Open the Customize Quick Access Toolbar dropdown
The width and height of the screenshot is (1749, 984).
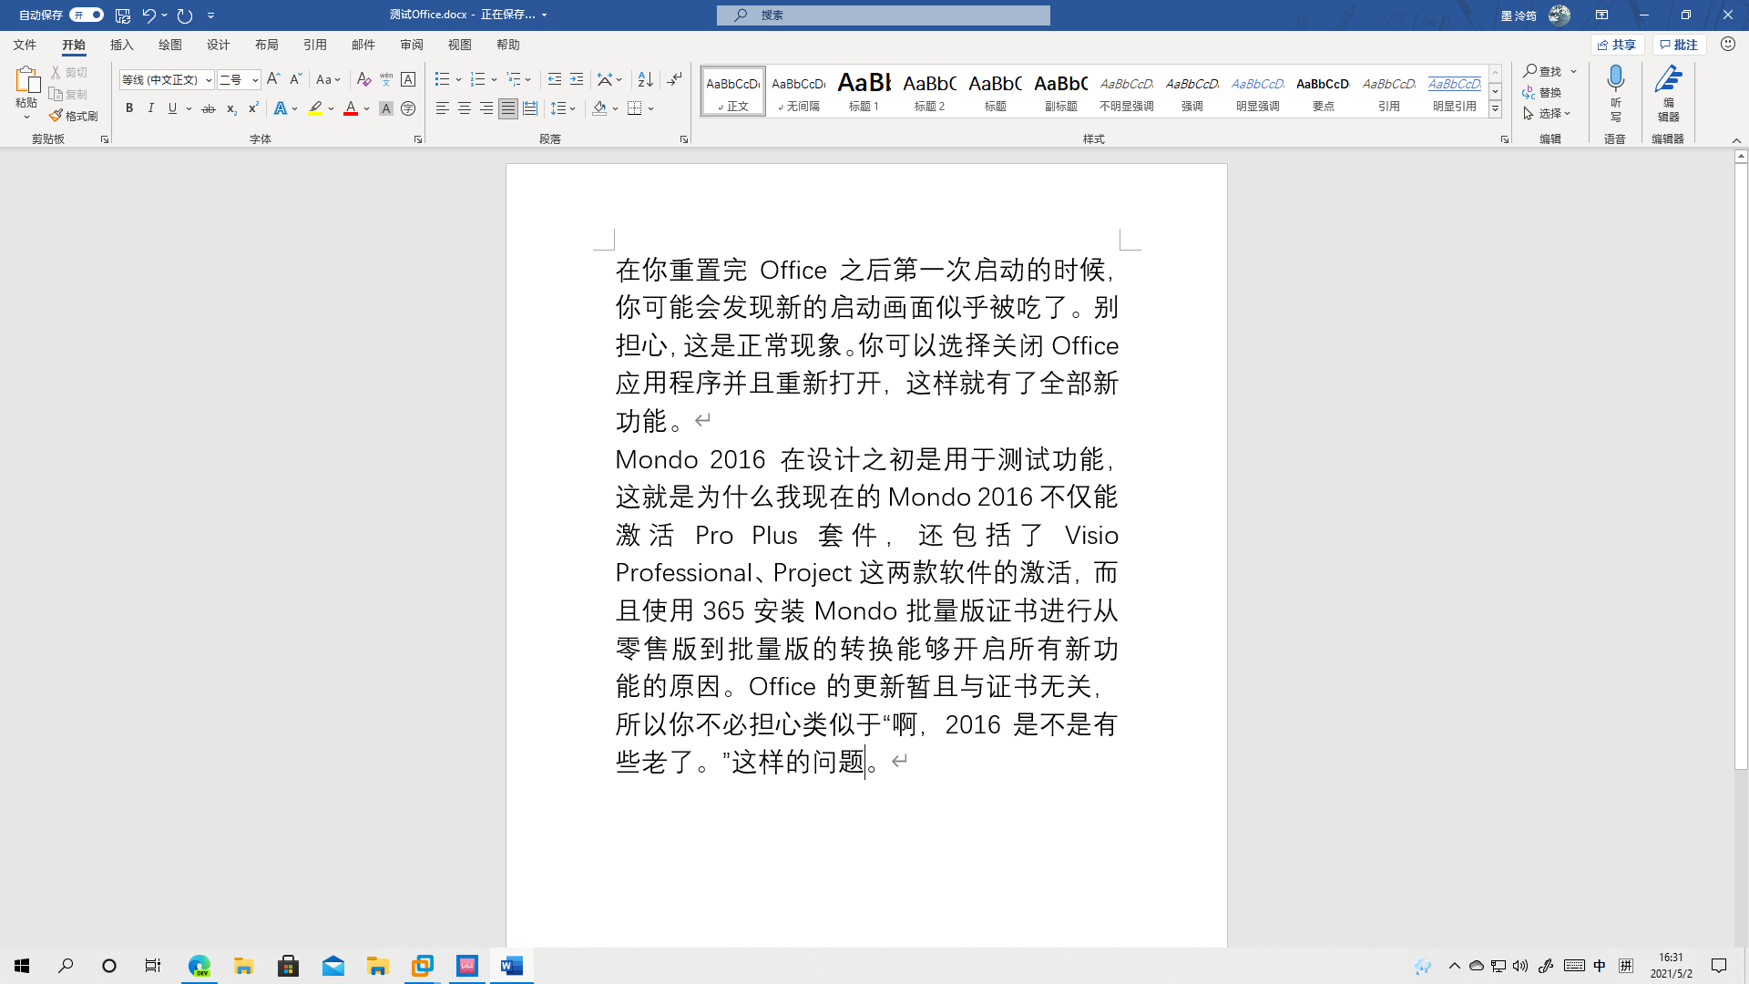pyautogui.click(x=211, y=15)
